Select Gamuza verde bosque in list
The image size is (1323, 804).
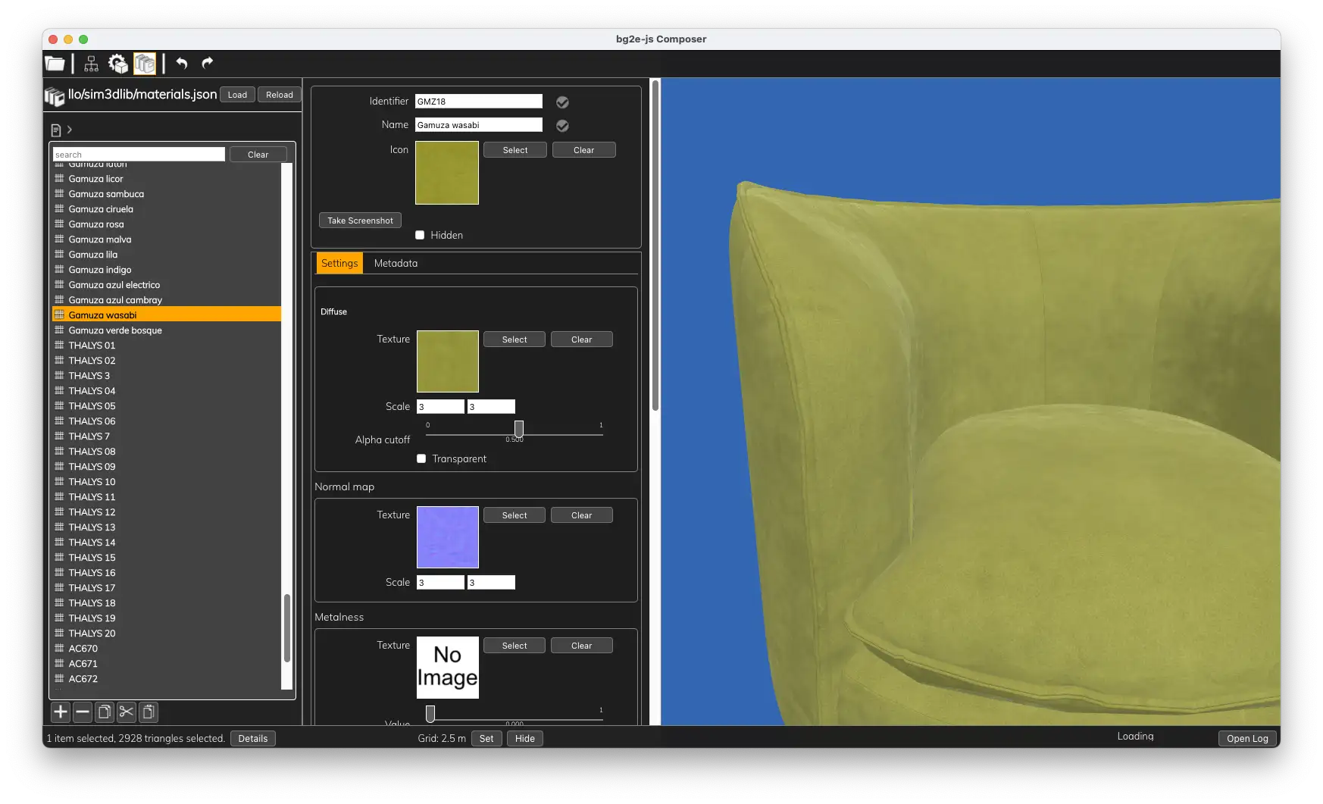(167, 330)
